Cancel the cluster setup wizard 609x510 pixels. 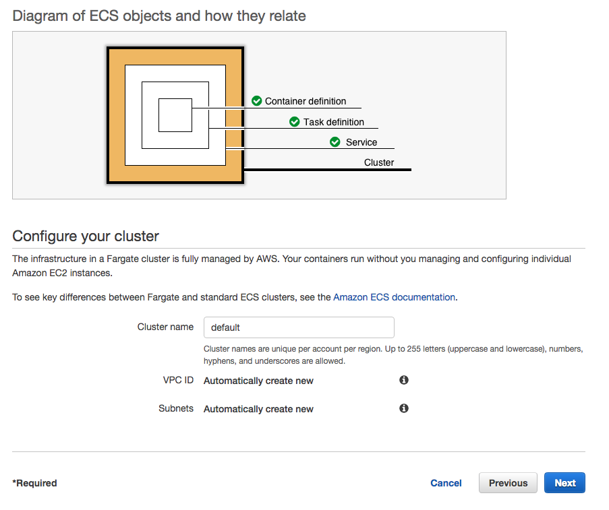446,483
